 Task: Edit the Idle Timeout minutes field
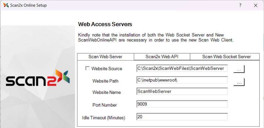click(182, 117)
